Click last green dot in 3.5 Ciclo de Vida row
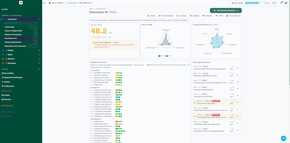Screen dimensions: 290x143 click(125, 131)
